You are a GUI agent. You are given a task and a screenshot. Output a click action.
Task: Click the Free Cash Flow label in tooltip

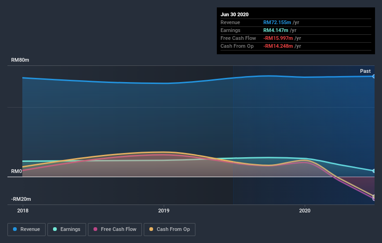point(238,38)
